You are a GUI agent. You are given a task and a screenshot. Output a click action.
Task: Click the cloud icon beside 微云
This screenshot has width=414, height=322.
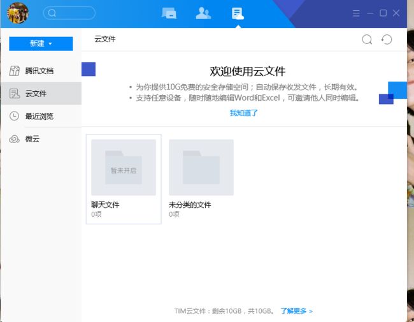coord(14,139)
